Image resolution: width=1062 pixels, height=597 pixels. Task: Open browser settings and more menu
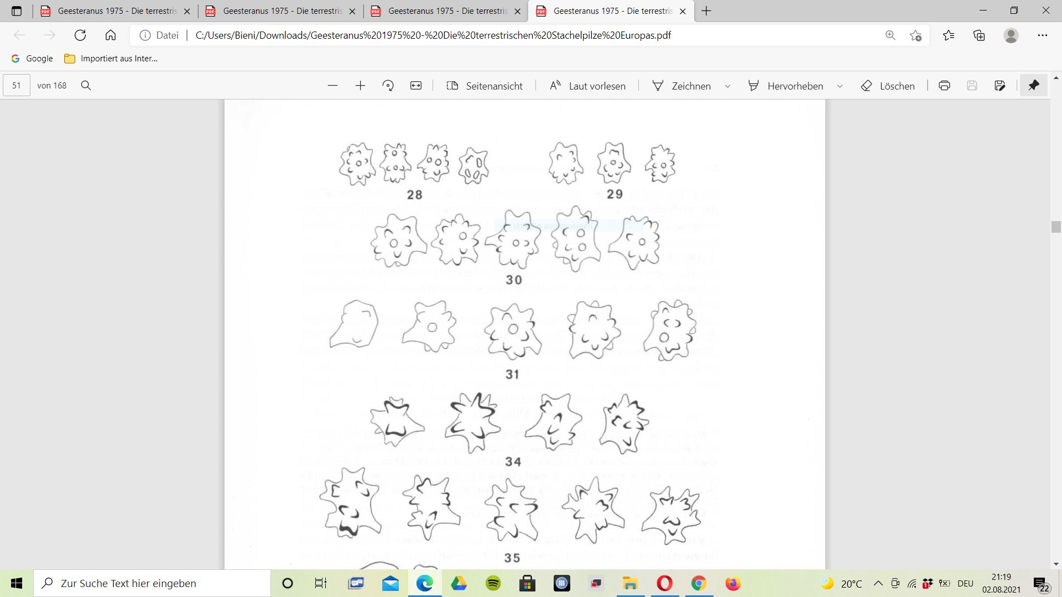click(x=1042, y=35)
